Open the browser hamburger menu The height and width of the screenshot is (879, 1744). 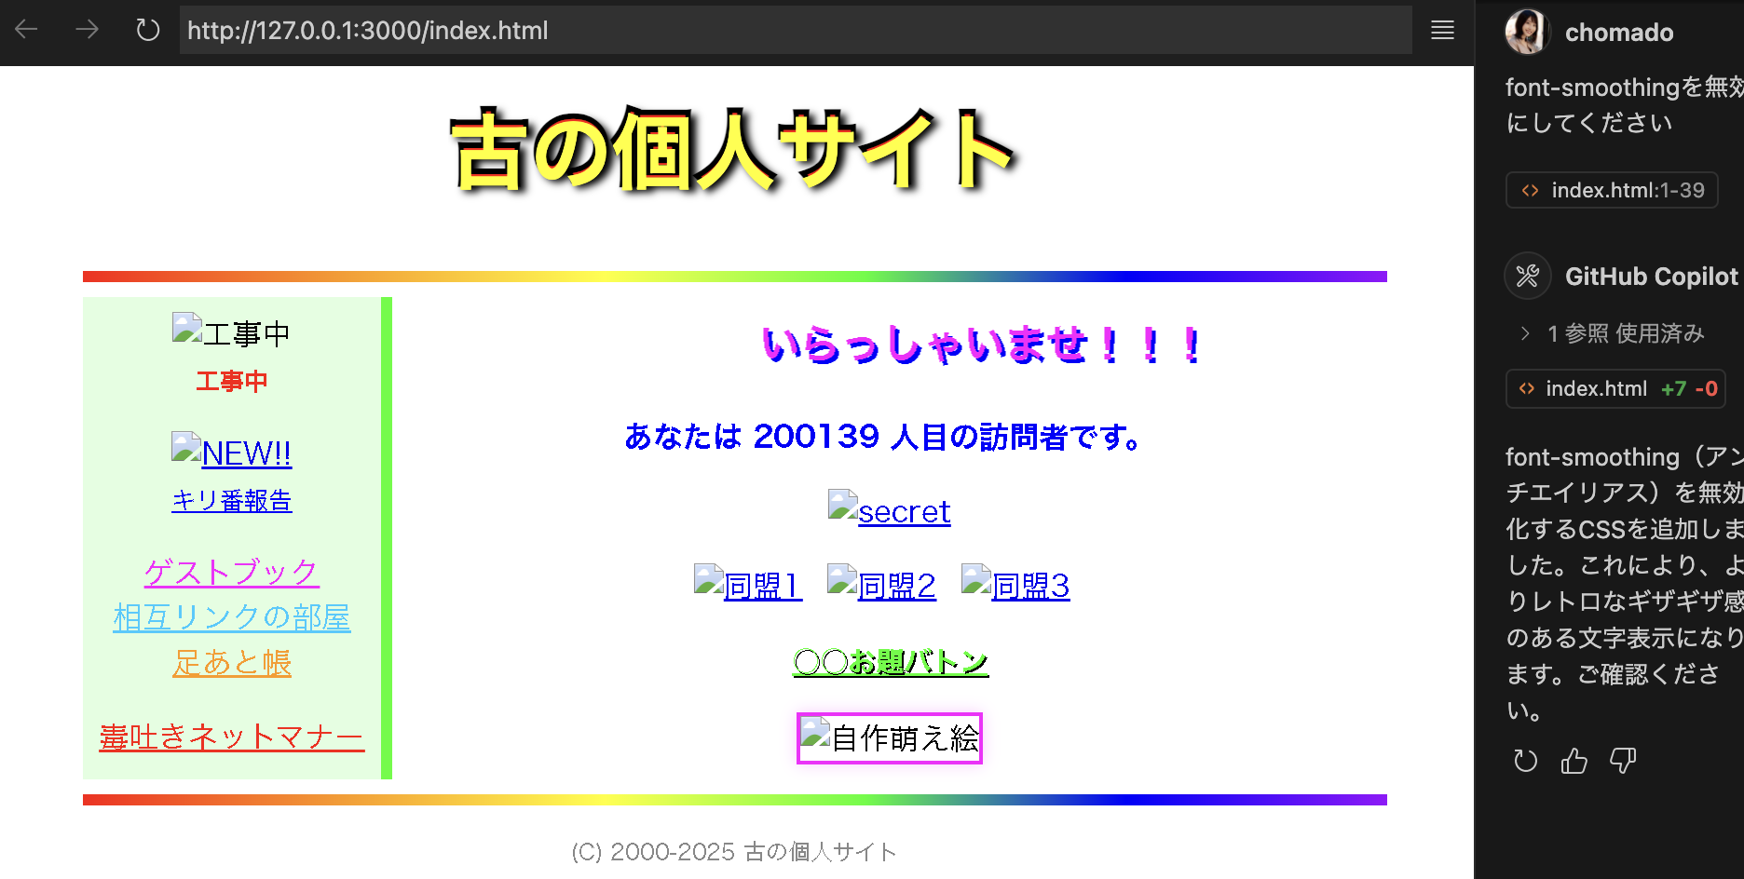[x=1441, y=31]
